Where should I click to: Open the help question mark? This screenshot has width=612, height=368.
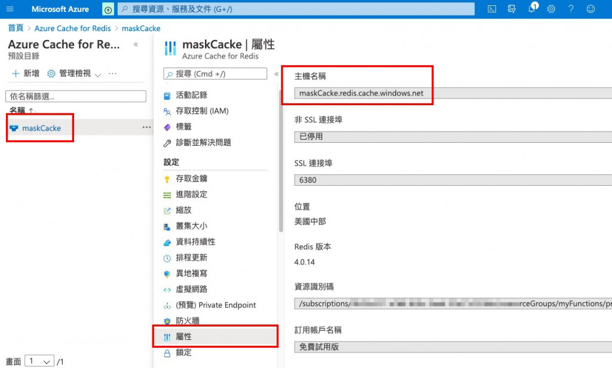(571, 9)
